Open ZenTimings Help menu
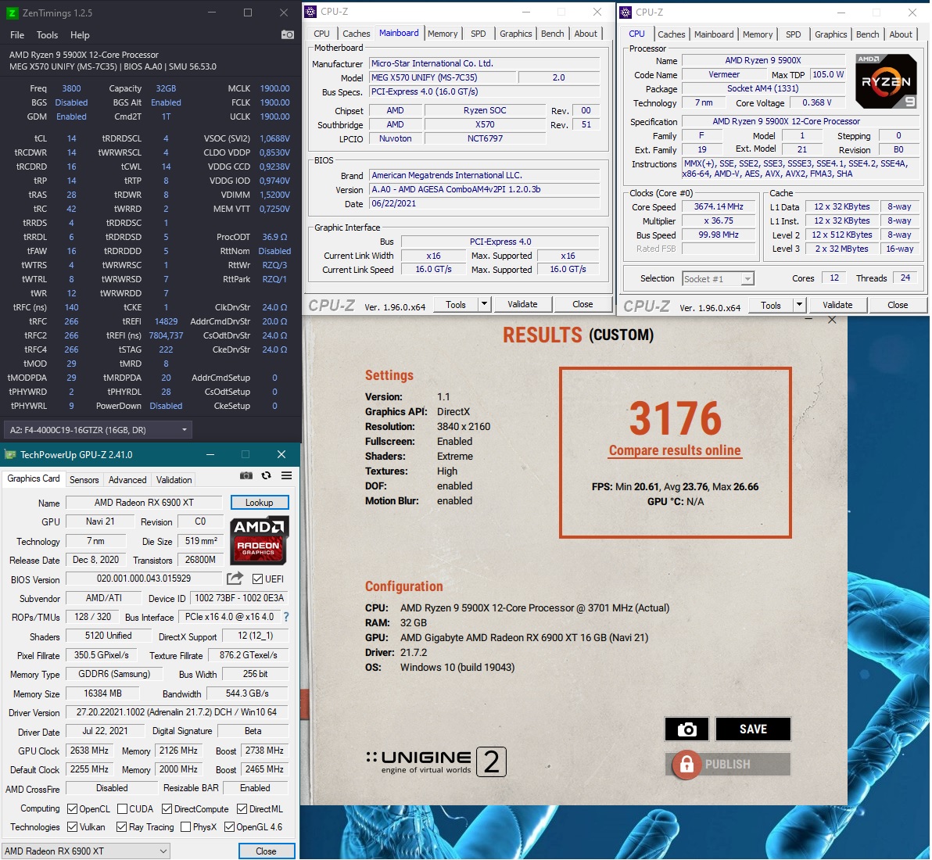Image resolution: width=932 pixels, height=860 pixels. point(80,35)
